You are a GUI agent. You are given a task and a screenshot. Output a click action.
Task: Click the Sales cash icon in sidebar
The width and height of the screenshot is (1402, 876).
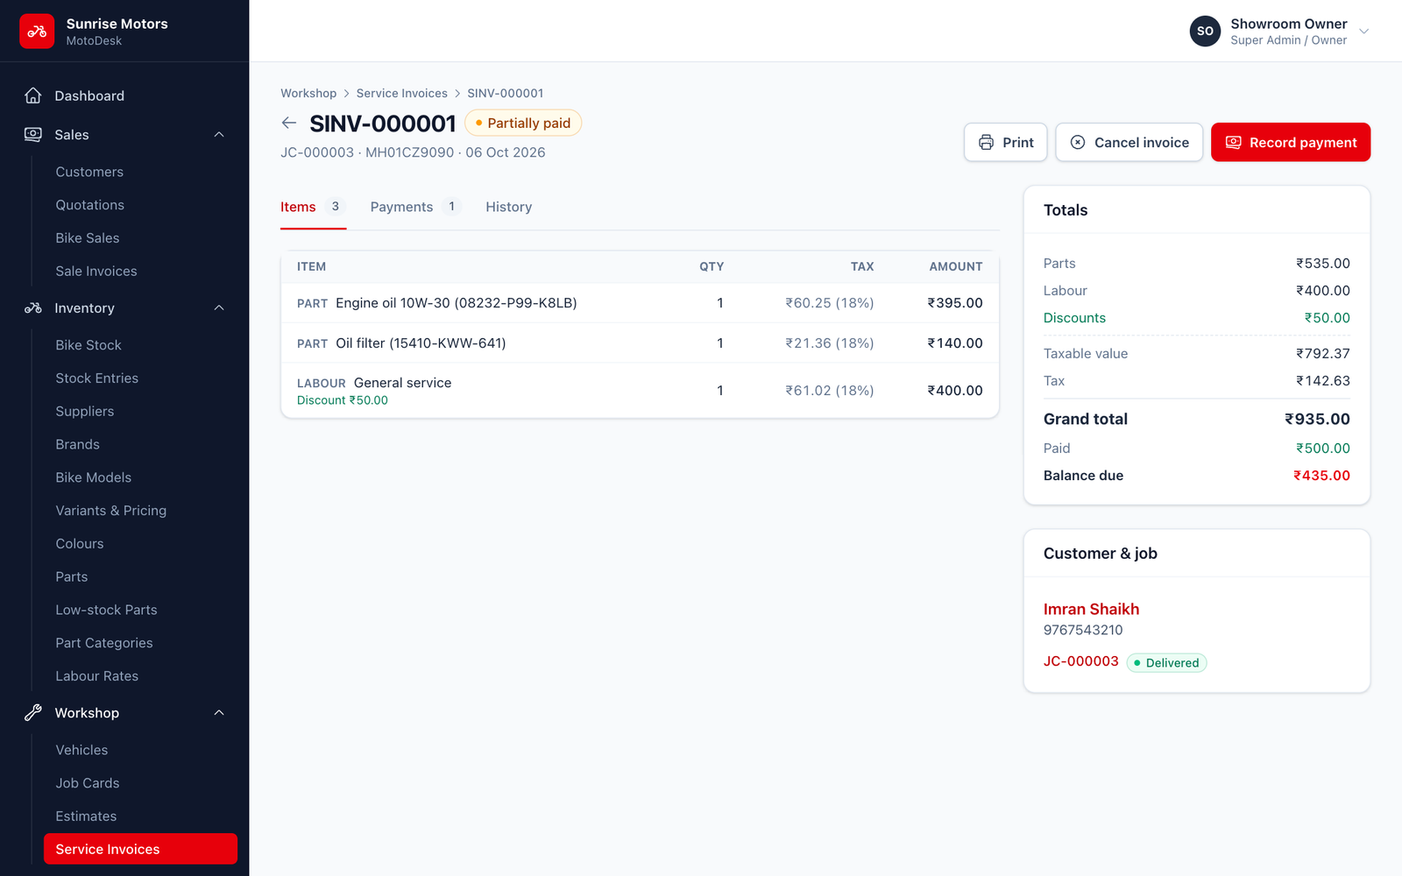[x=33, y=134]
